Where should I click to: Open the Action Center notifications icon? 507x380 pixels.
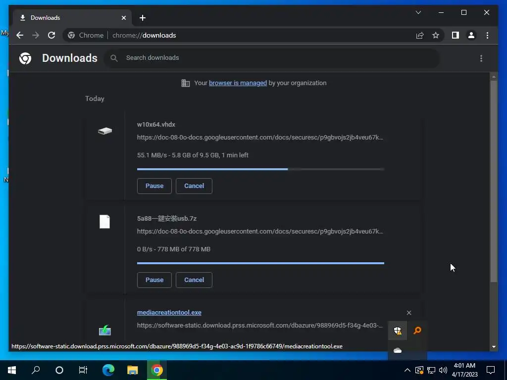491,370
